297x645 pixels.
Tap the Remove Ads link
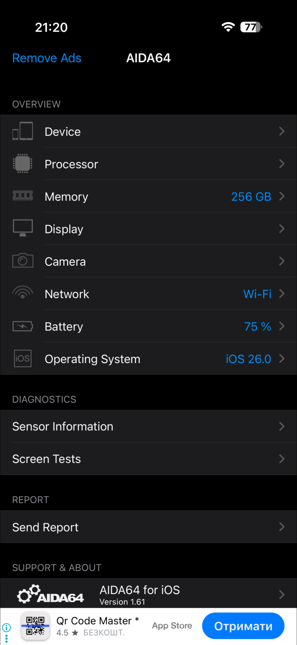(x=47, y=58)
